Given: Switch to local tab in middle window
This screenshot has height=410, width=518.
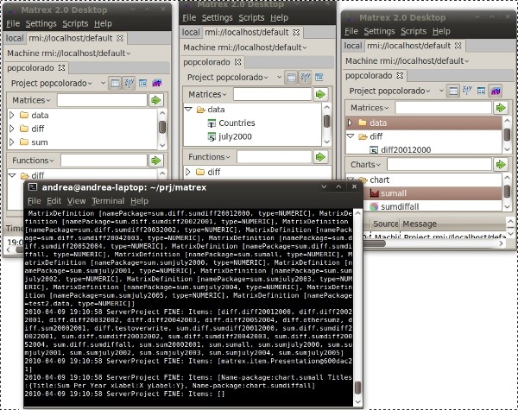Looking at the screenshot, I should click(x=190, y=32).
